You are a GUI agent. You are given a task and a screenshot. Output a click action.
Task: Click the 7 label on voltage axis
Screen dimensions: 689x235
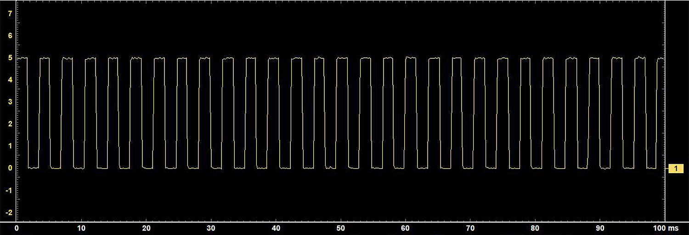click(x=10, y=13)
